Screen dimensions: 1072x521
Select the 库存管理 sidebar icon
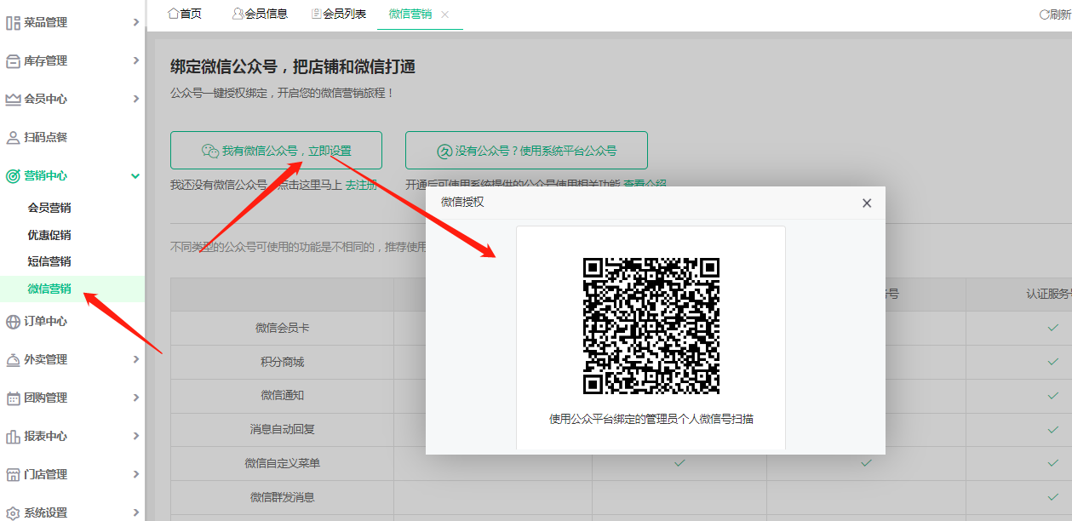click(x=15, y=60)
